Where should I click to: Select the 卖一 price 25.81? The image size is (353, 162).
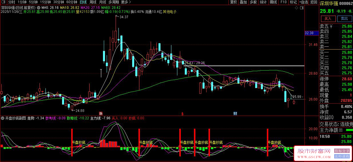[x=347, y=47]
